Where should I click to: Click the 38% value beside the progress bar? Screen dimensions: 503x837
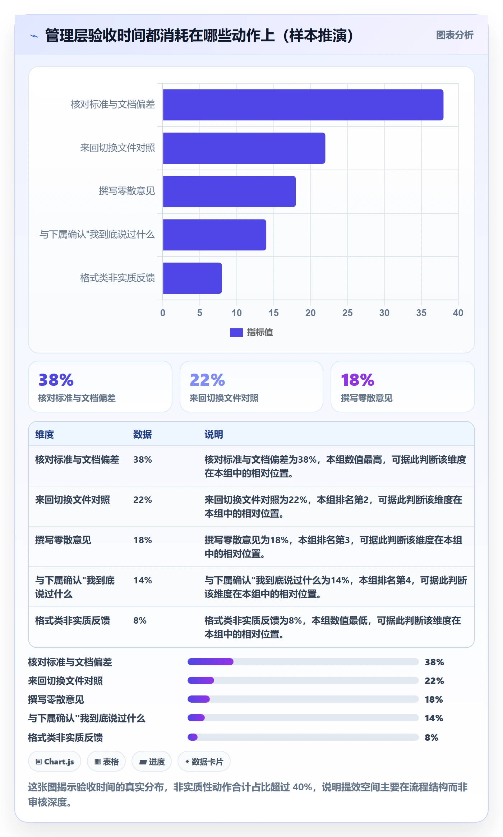click(x=434, y=662)
